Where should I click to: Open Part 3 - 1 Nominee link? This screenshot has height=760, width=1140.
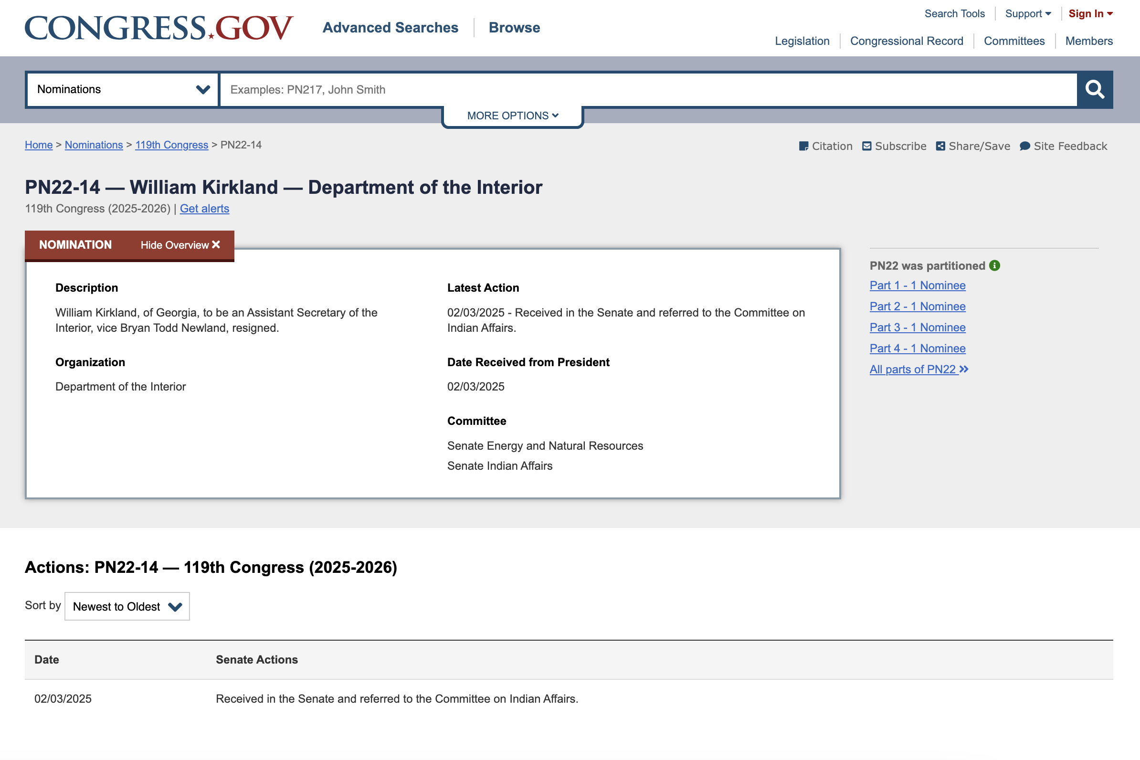(918, 327)
